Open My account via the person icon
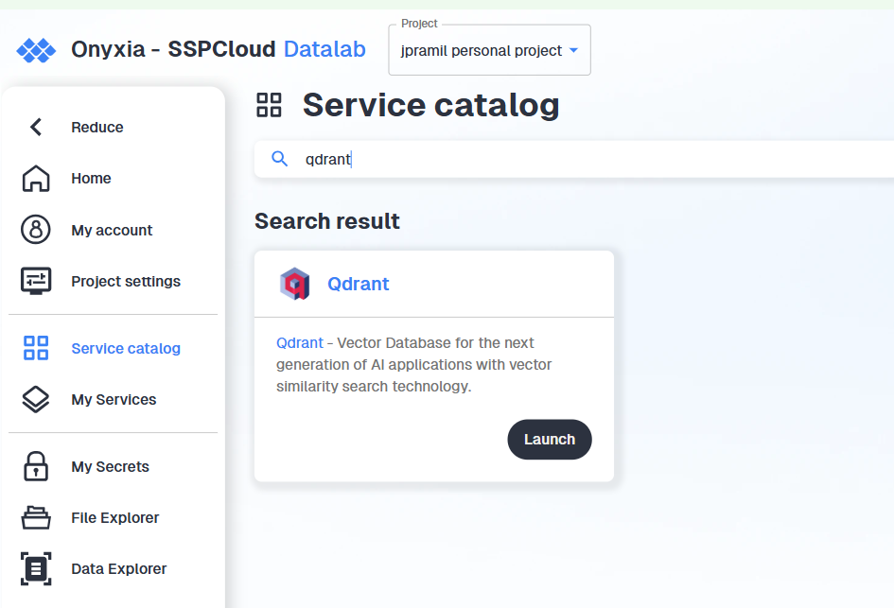The width and height of the screenshot is (894, 608). 36,230
